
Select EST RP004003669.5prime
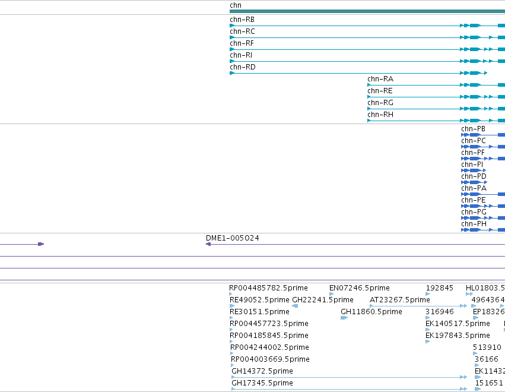[270, 359]
